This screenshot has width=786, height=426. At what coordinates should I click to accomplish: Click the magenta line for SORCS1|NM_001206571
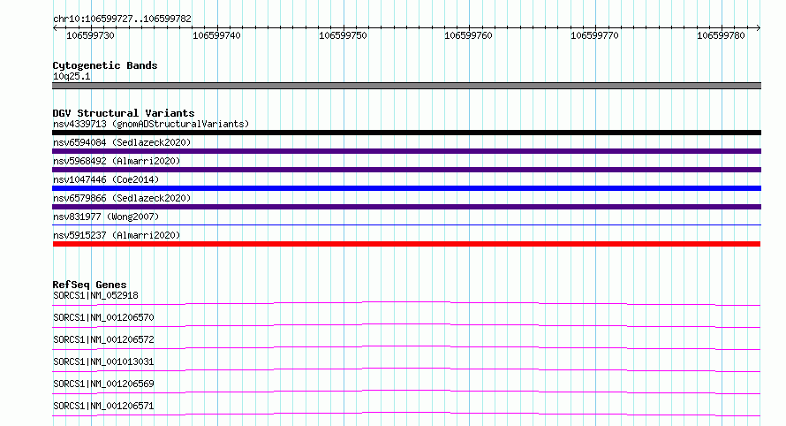pyautogui.click(x=406, y=414)
